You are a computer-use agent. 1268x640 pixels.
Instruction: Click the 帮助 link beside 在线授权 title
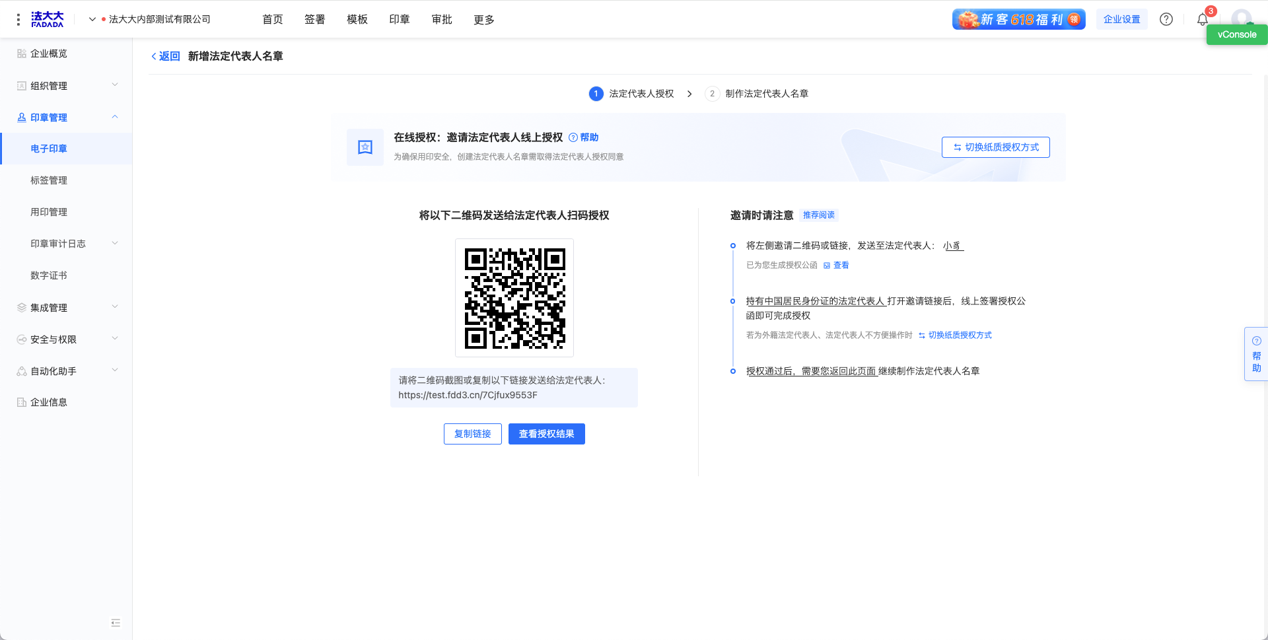click(x=584, y=137)
